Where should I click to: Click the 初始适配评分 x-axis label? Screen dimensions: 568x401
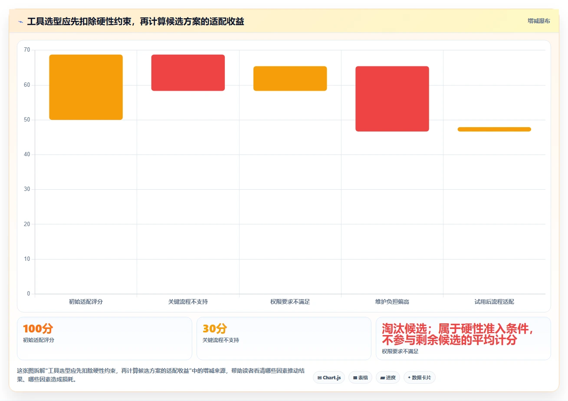tap(86, 302)
